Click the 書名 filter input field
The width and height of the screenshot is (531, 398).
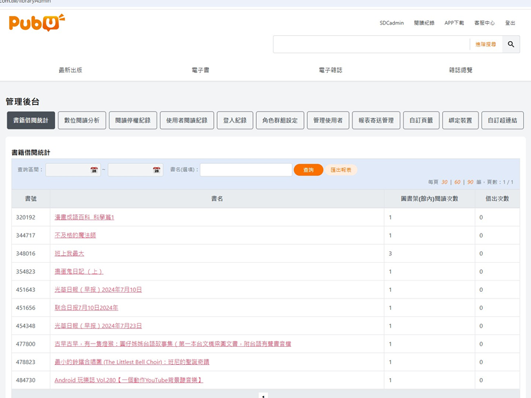(246, 170)
